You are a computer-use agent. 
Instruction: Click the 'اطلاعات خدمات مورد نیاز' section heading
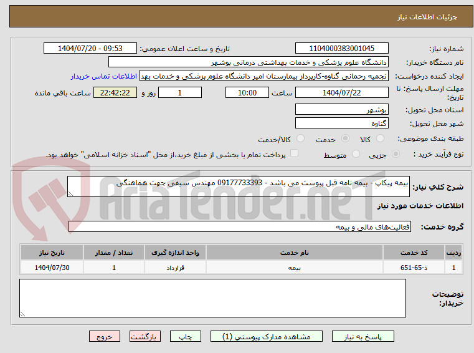(x=420, y=206)
